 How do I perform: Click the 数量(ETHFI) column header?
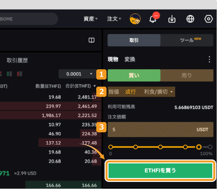point(48,86)
